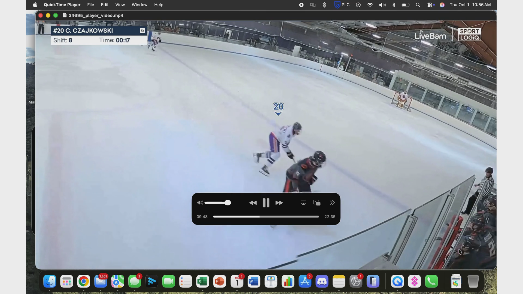
Task: Open Bluetooth menu in menu bar
Action: [394, 5]
